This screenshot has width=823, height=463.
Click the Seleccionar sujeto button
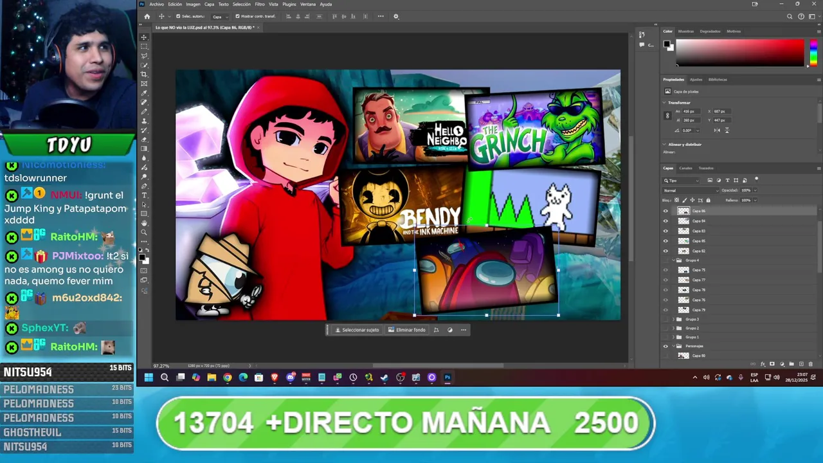[357, 330]
